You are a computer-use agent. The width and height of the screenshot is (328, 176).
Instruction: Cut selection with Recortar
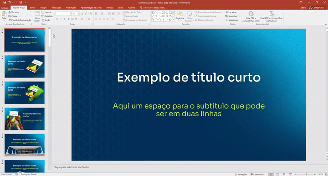click(14, 12)
